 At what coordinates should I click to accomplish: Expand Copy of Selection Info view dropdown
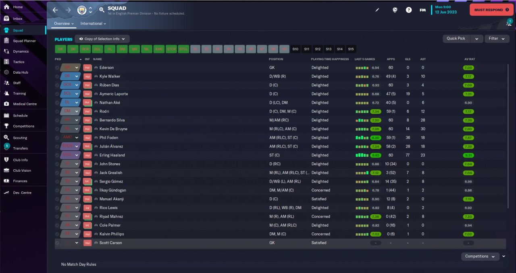point(102,39)
